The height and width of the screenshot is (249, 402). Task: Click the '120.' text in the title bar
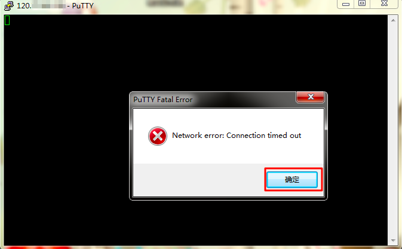[24, 5]
